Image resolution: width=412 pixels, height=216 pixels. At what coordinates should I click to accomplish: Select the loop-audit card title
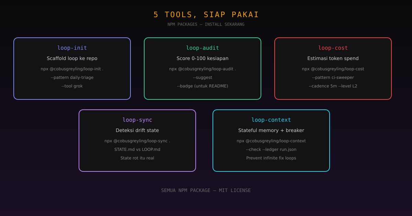click(x=203, y=48)
